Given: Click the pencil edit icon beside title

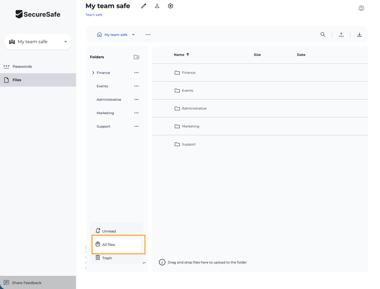Looking at the screenshot, I should pos(143,6).
